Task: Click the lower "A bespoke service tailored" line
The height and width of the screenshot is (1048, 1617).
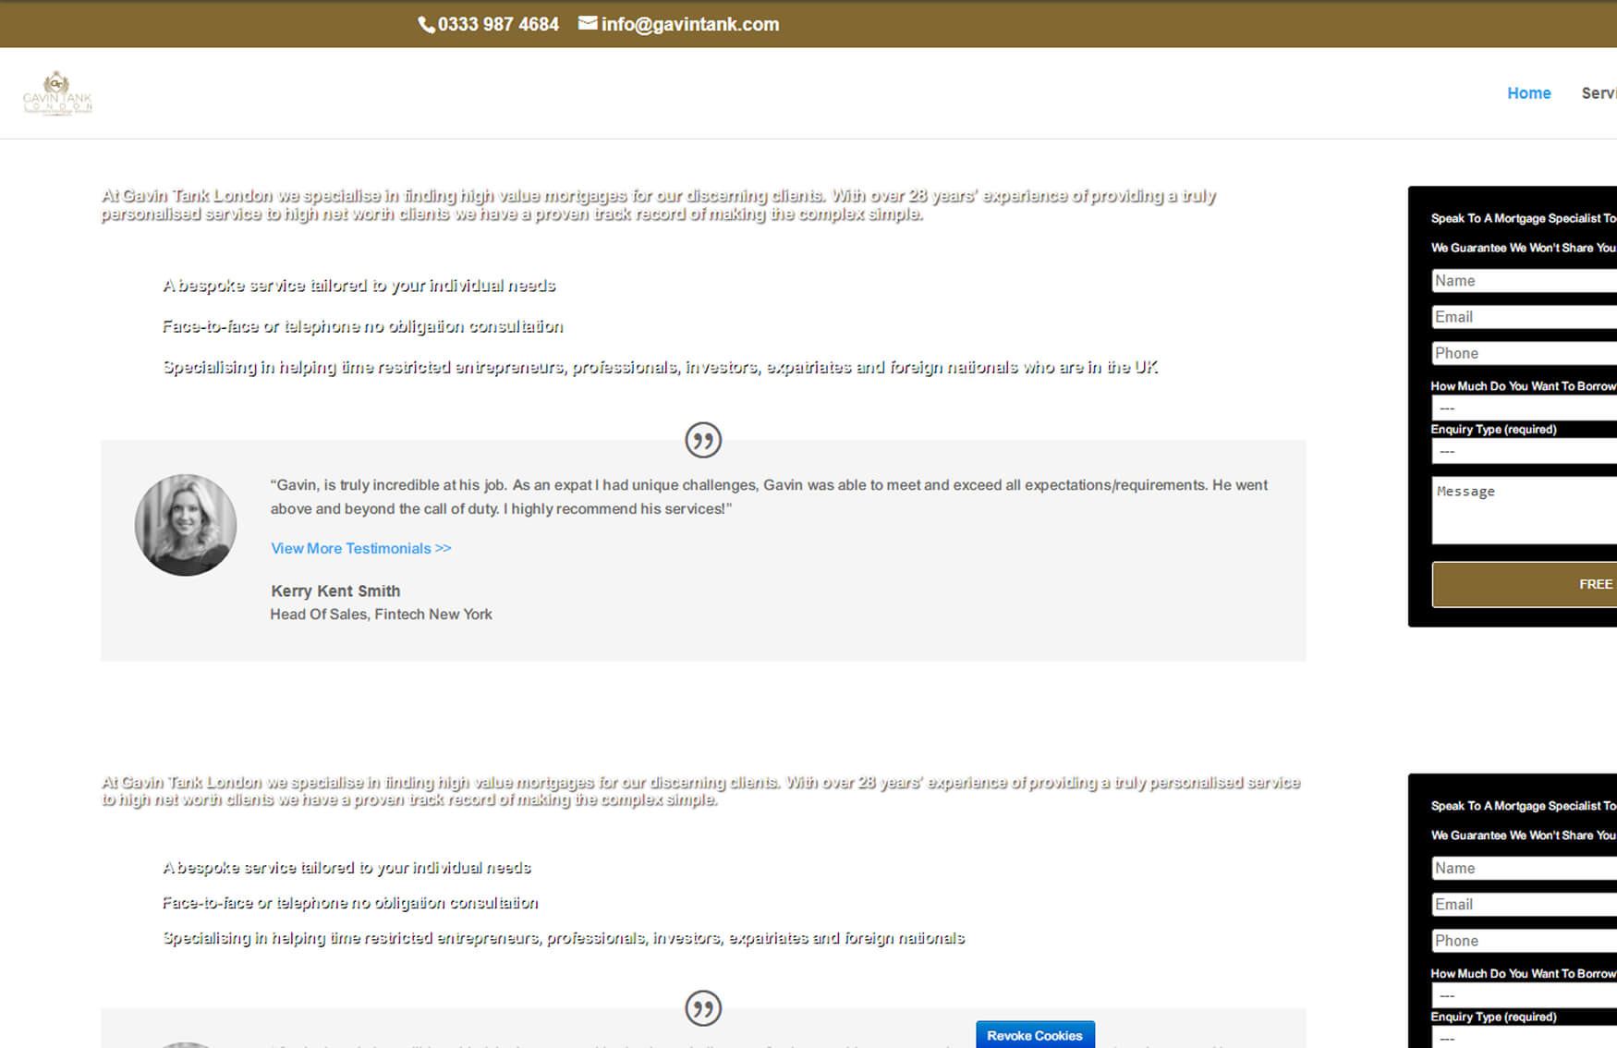Action: click(x=346, y=868)
